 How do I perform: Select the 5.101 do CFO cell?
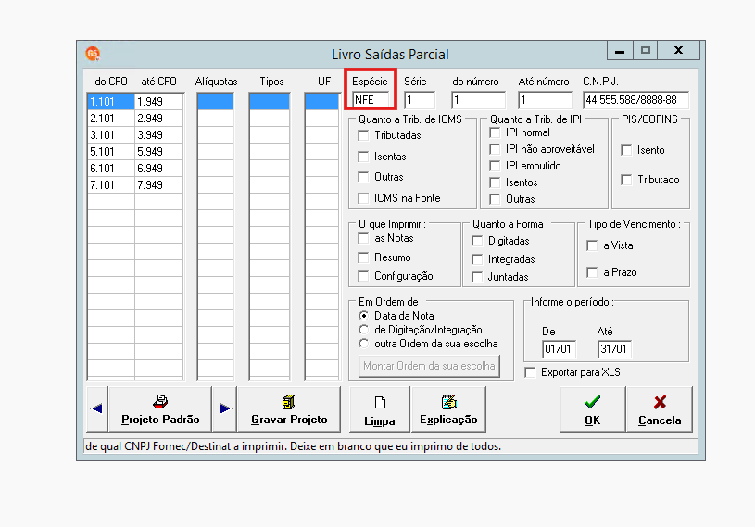[111, 152]
